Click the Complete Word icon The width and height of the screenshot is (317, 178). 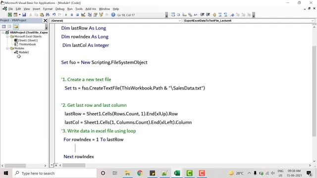tap(196, 15)
